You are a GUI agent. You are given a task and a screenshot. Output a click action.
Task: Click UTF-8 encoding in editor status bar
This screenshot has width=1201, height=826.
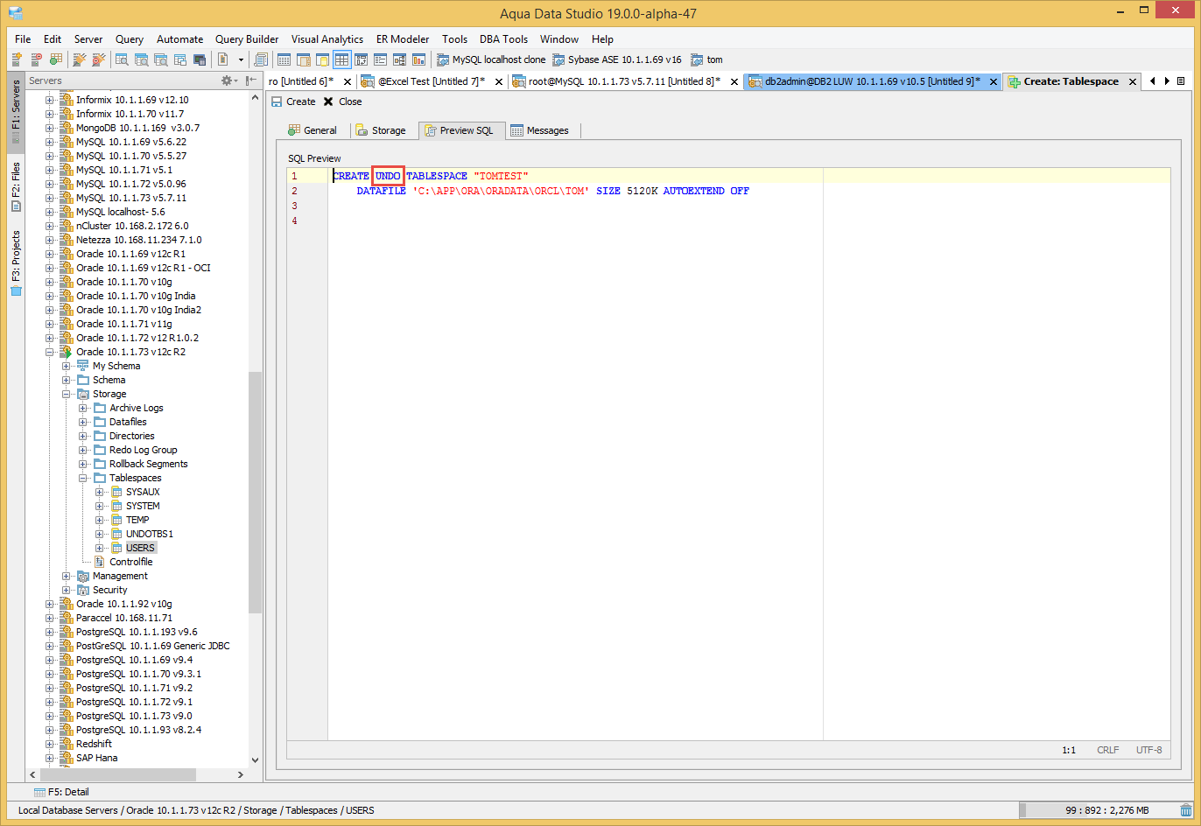(1148, 750)
